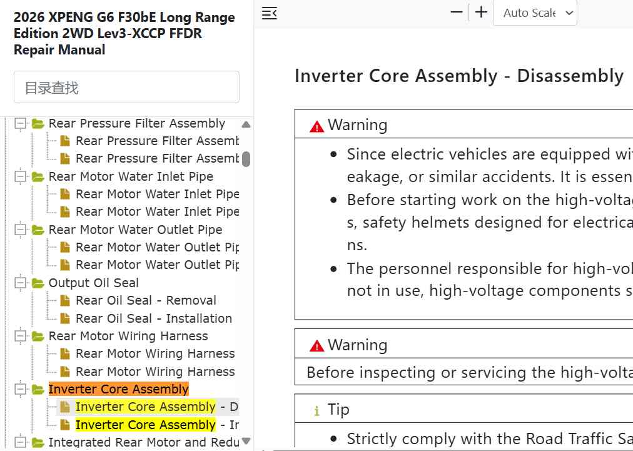Open the Auto Scale zoom dropdown
Viewport: 633px width, 451px height.
pyautogui.click(x=535, y=13)
